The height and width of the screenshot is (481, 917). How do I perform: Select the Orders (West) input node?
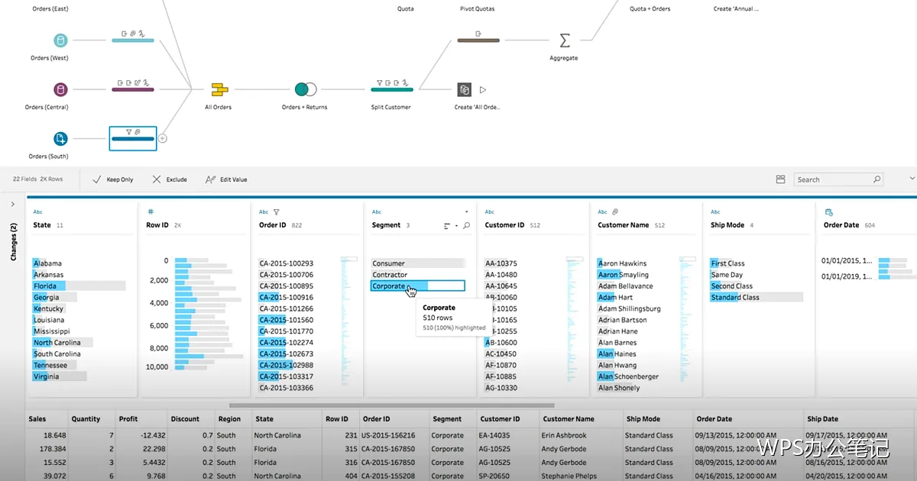coord(60,40)
